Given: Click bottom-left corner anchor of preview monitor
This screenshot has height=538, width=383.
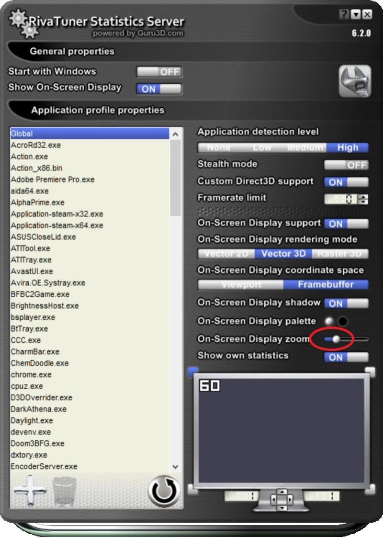Looking at the screenshot, I should pos(192,489).
